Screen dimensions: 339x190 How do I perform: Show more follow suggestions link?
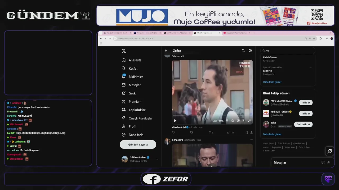272,134
